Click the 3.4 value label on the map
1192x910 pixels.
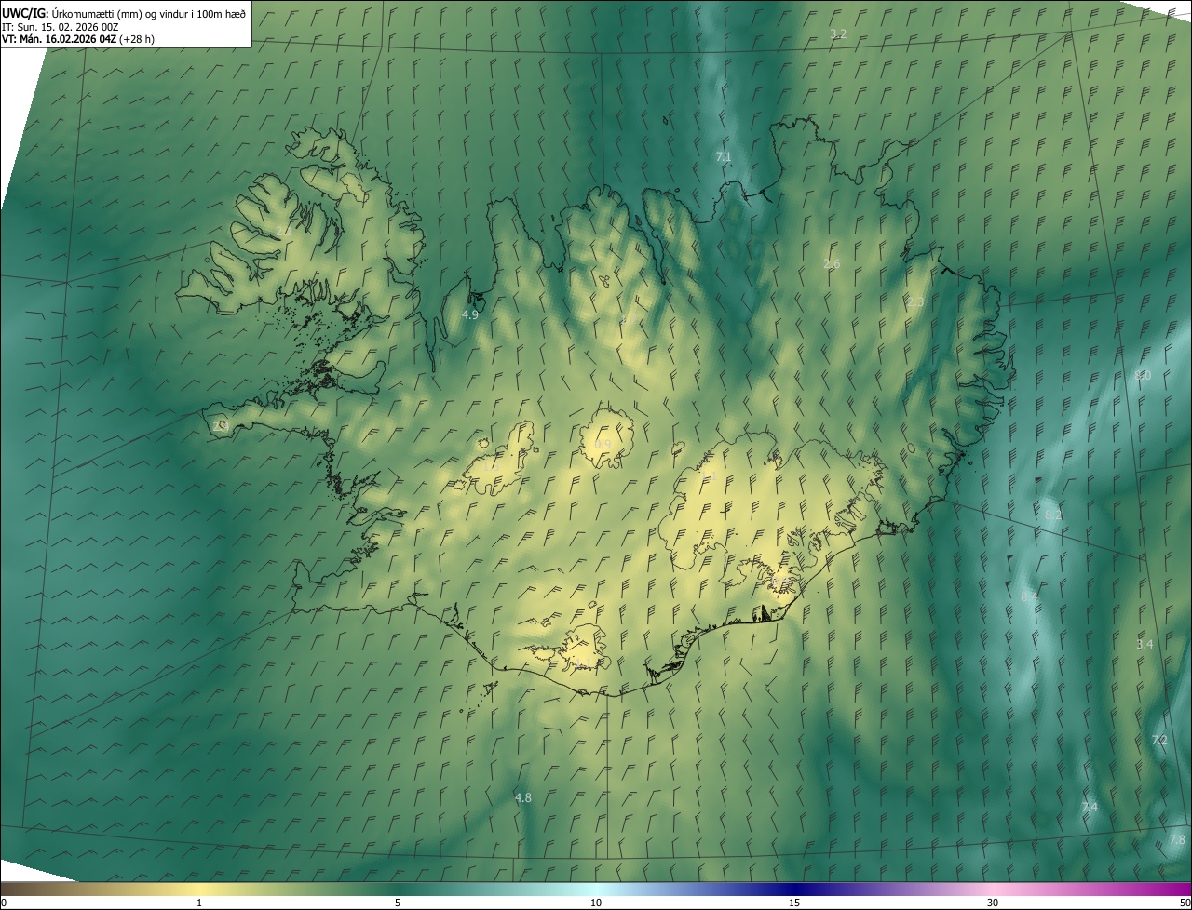click(1145, 644)
